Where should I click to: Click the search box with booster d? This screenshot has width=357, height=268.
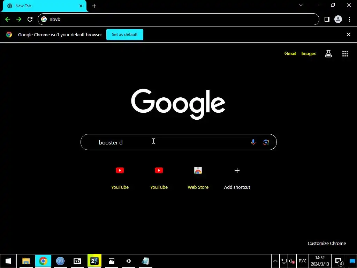[x=178, y=142]
